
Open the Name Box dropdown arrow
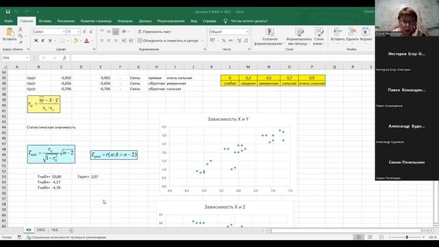(x=27, y=58)
